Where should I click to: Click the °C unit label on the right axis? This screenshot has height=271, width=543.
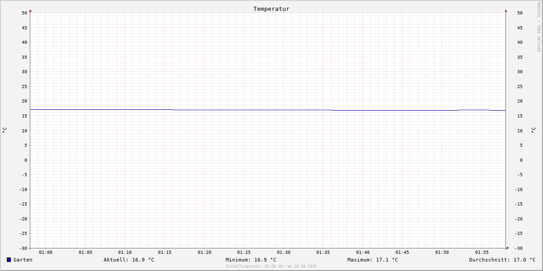533,130
